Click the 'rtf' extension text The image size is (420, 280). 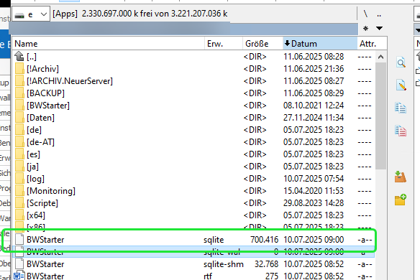[208, 276]
